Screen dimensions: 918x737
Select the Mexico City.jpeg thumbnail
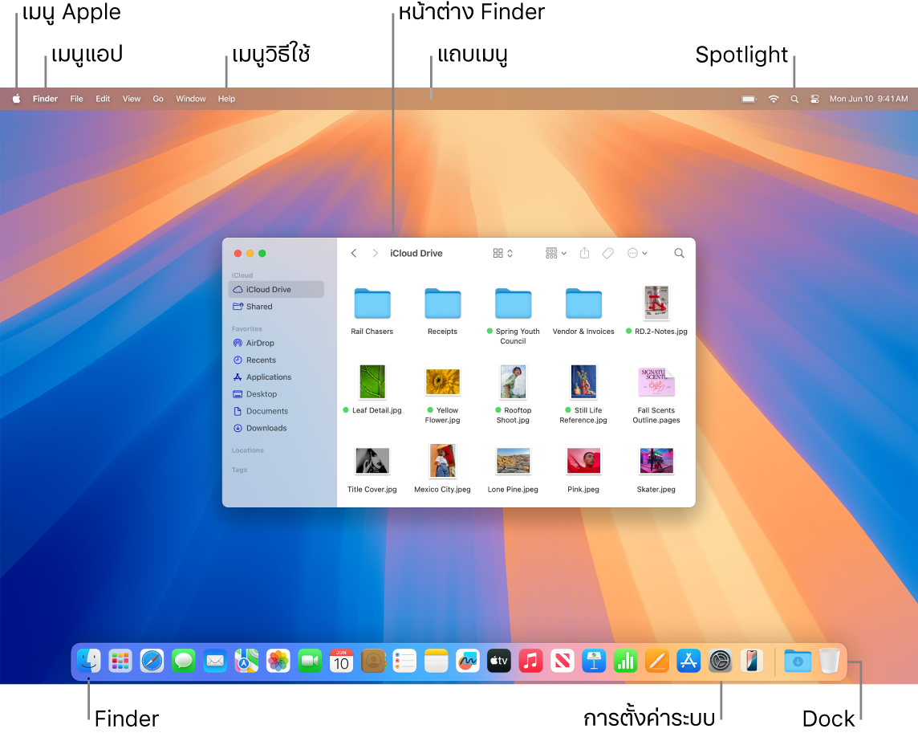(x=442, y=462)
